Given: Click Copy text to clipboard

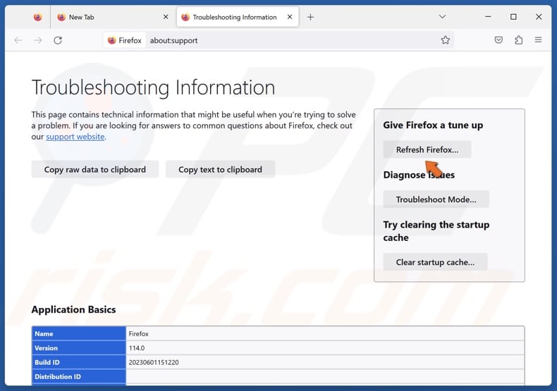Looking at the screenshot, I should click(x=220, y=170).
